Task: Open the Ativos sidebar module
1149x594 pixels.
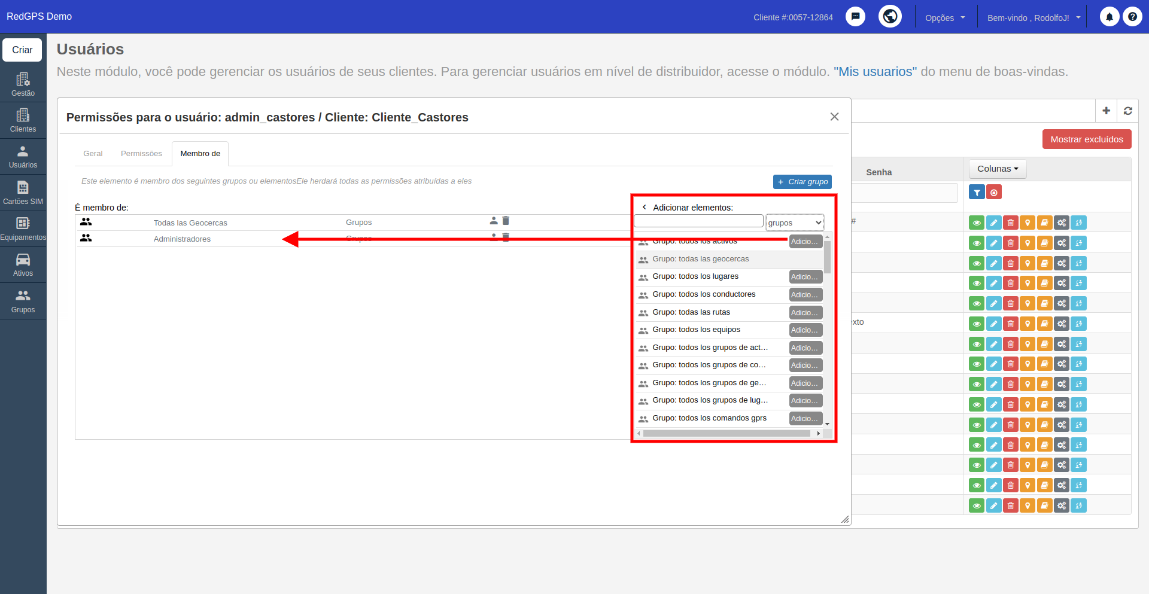Action: (23, 264)
